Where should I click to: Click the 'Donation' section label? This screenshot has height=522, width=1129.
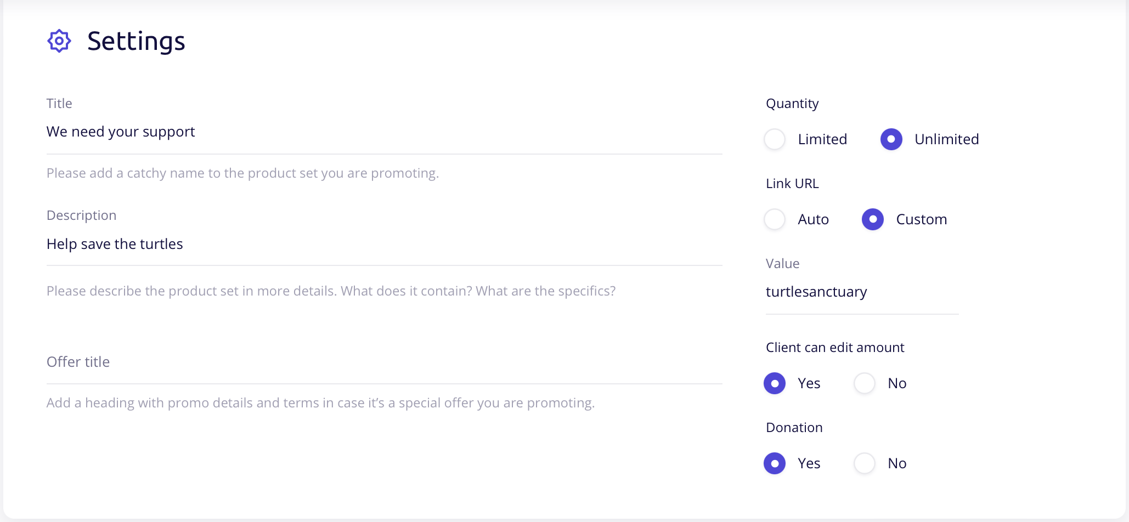click(x=794, y=428)
